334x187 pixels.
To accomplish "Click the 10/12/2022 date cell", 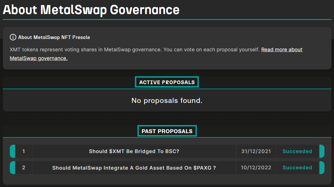I will [x=256, y=168].
